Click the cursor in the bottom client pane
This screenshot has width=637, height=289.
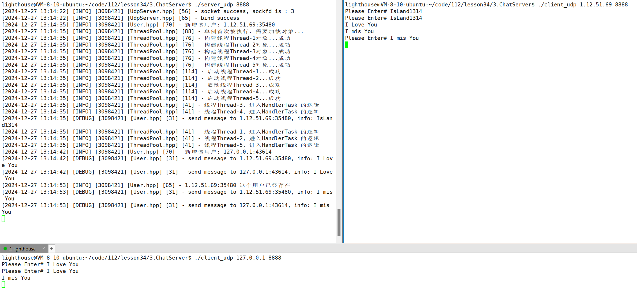(x=3, y=284)
